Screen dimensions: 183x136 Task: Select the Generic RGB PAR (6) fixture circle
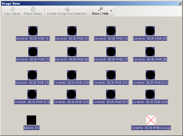pos(72,52)
